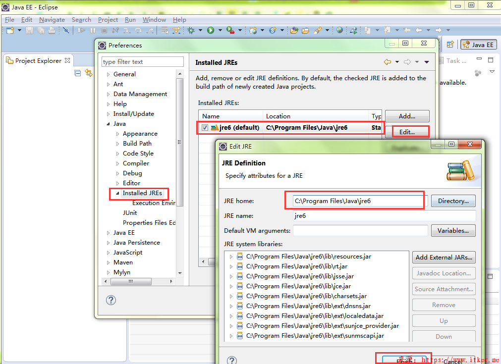This screenshot has height=364, width=501.
Task: Click the Variables... button
Action: point(453,231)
